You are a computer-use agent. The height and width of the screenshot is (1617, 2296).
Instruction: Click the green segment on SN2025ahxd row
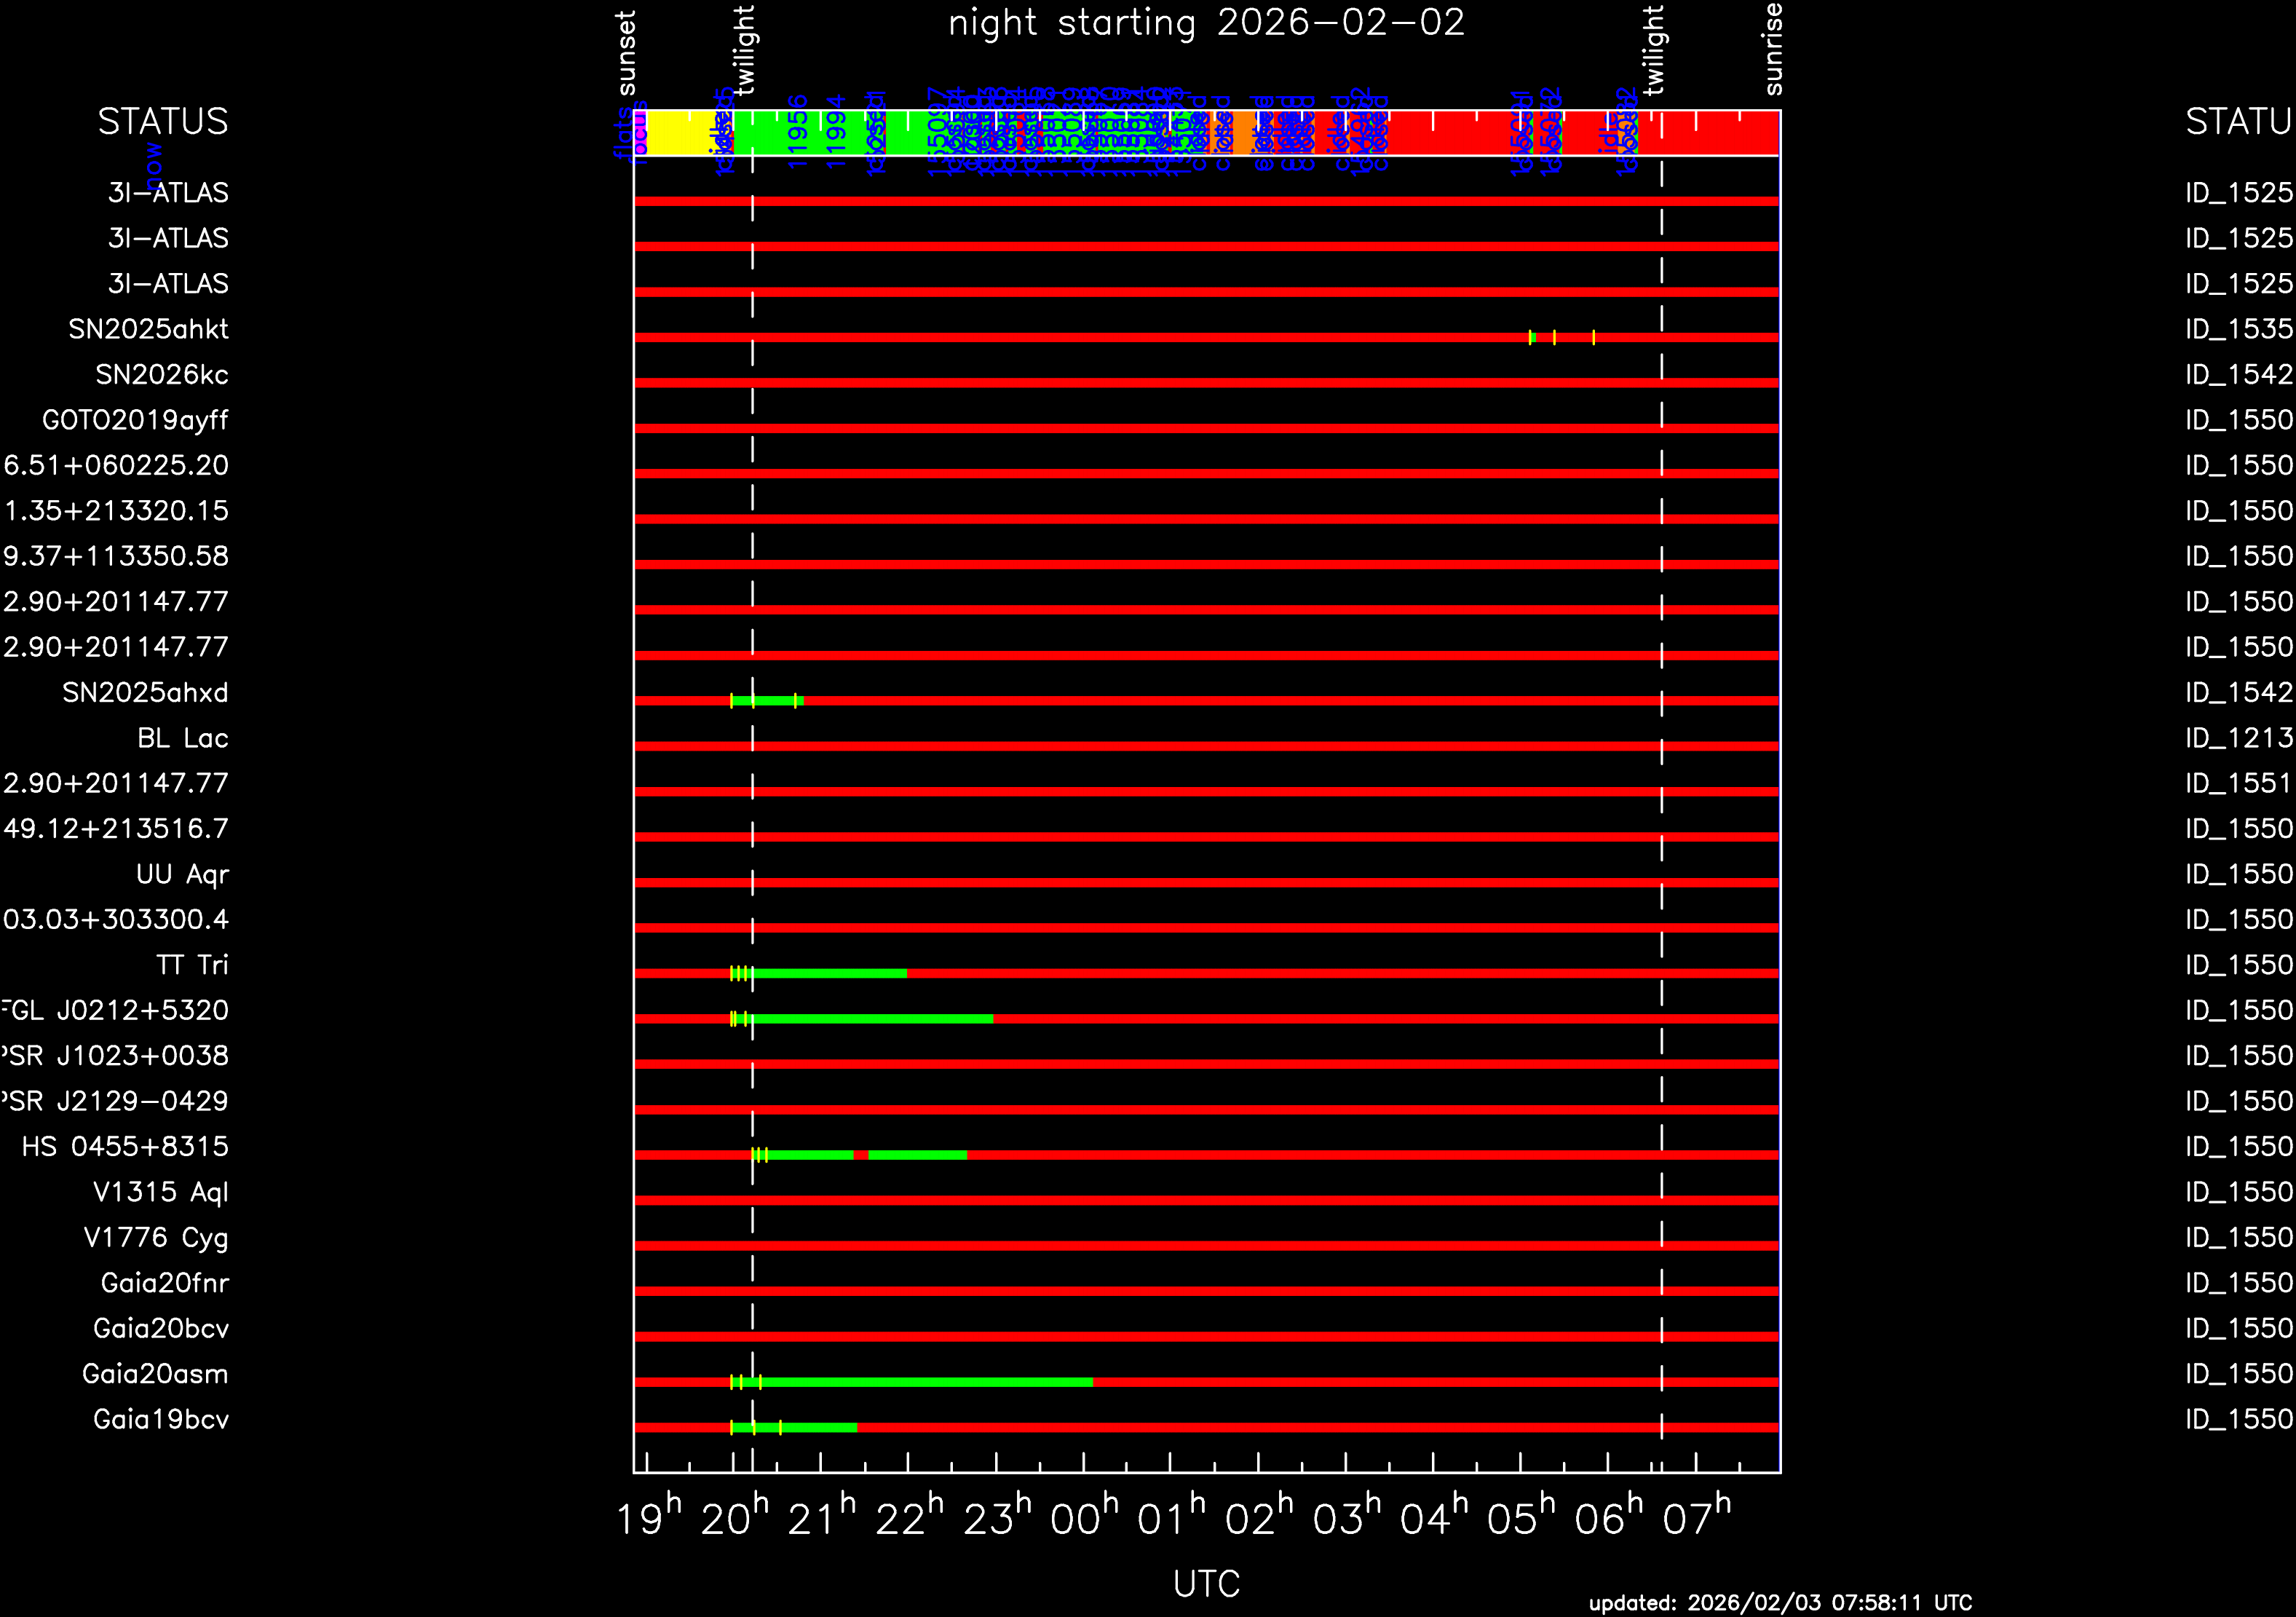click(x=772, y=700)
